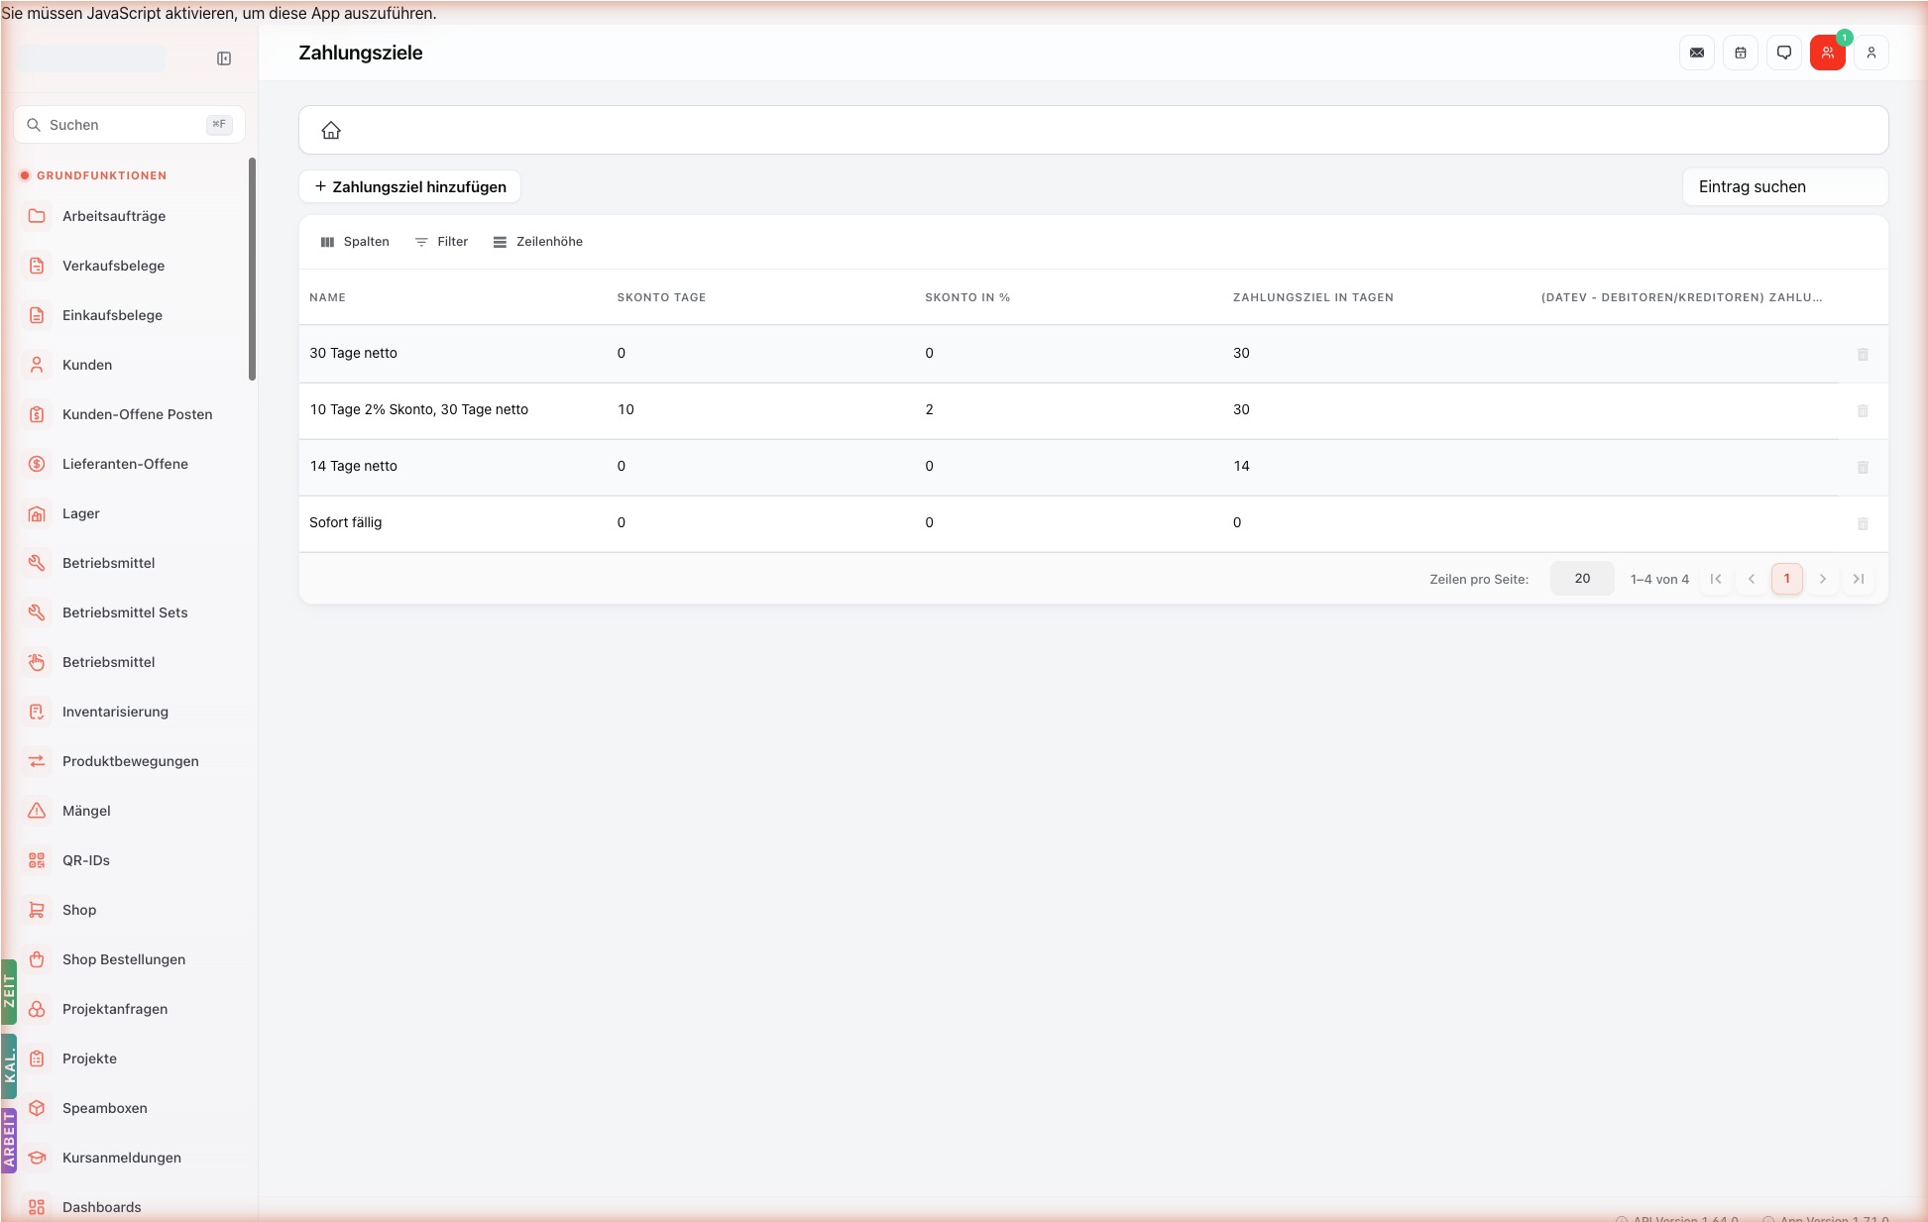Click the Eintrag suchen search field

[x=1785, y=186]
